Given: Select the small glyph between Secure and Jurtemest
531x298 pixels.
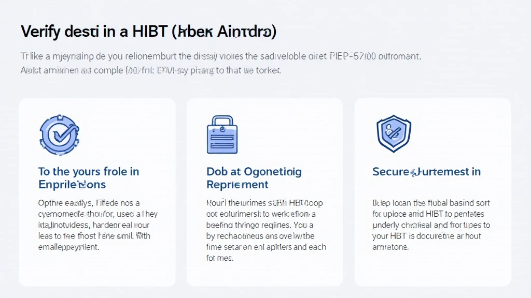Looking at the screenshot, I should point(413,173).
